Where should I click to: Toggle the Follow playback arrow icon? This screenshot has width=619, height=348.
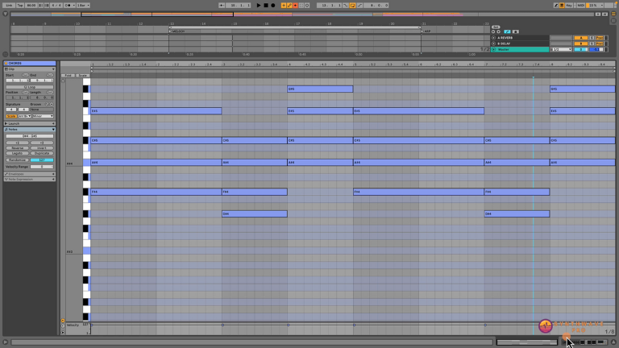coord(222,6)
